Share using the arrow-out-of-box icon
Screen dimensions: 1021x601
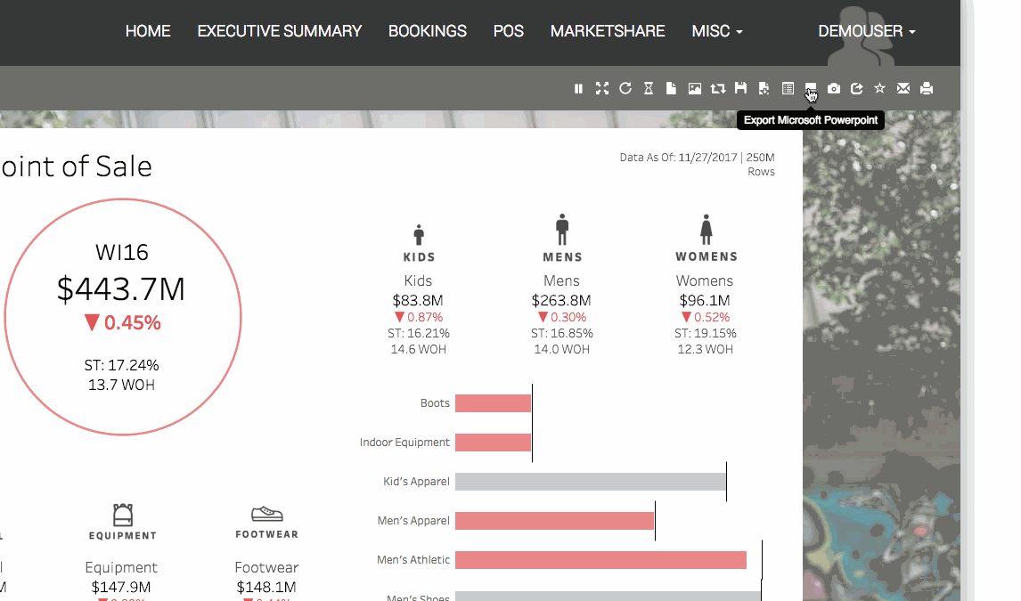pos(857,88)
